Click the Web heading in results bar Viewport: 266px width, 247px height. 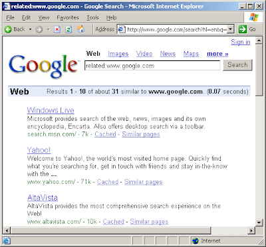(x=19, y=92)
